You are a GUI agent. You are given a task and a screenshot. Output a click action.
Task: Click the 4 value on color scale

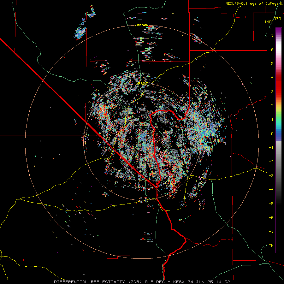(272, 78)
